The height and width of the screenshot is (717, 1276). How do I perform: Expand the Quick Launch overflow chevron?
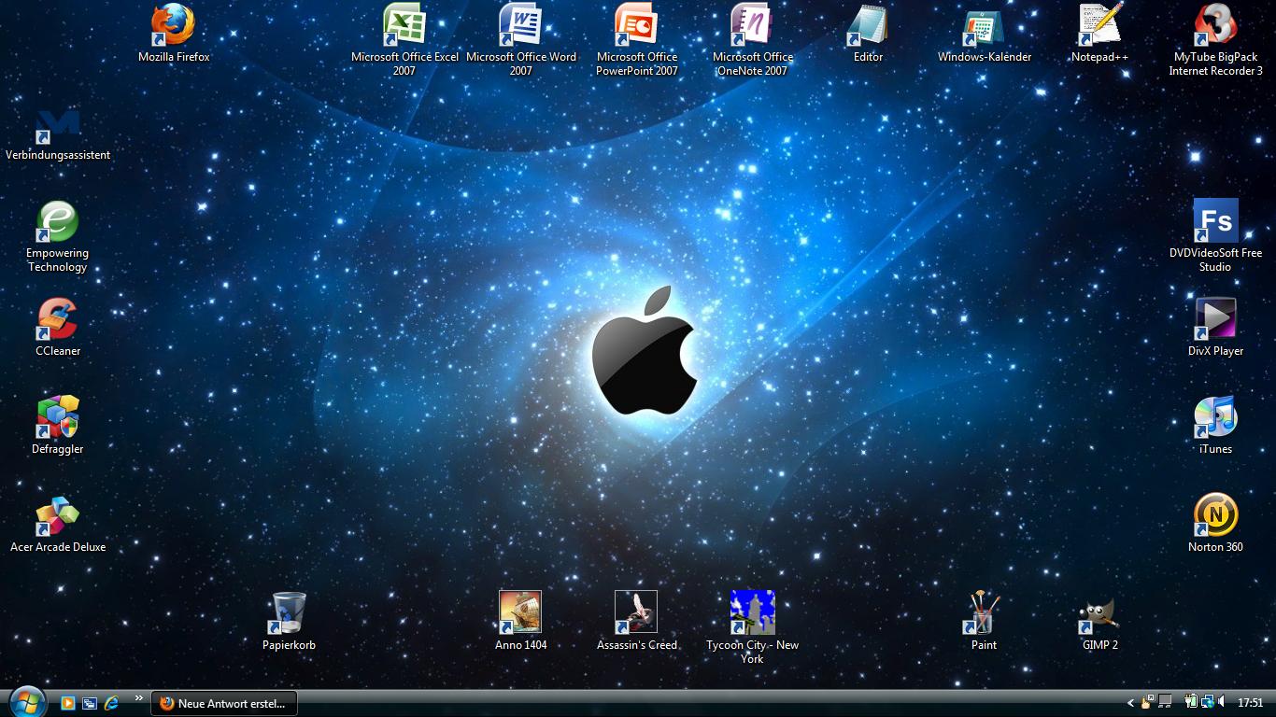(x=139, y=697)
